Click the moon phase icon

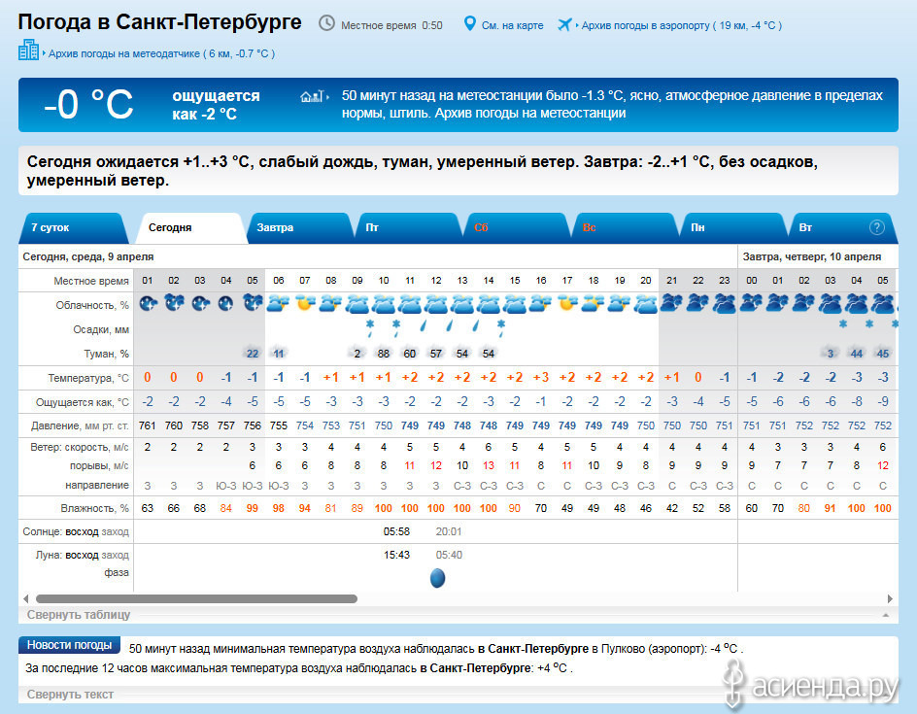[x=437, y=578]
